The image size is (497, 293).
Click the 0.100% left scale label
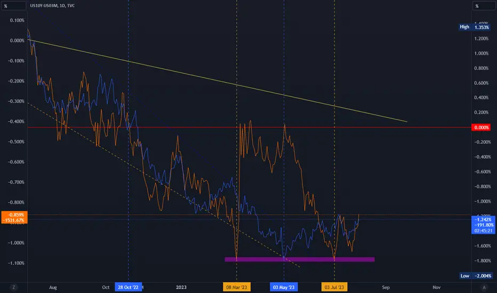coord(17,20)
